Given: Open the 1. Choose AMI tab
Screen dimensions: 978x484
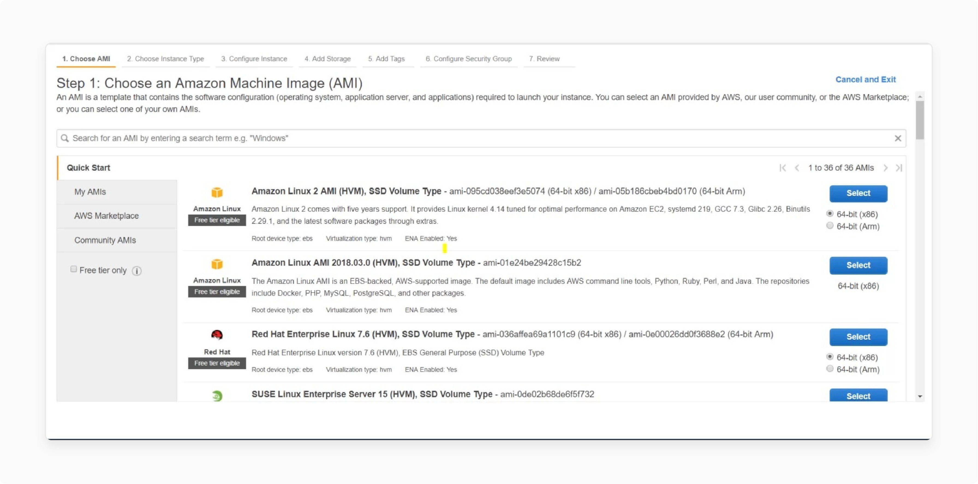Looking at the screenshot, I should click(86, 59).
